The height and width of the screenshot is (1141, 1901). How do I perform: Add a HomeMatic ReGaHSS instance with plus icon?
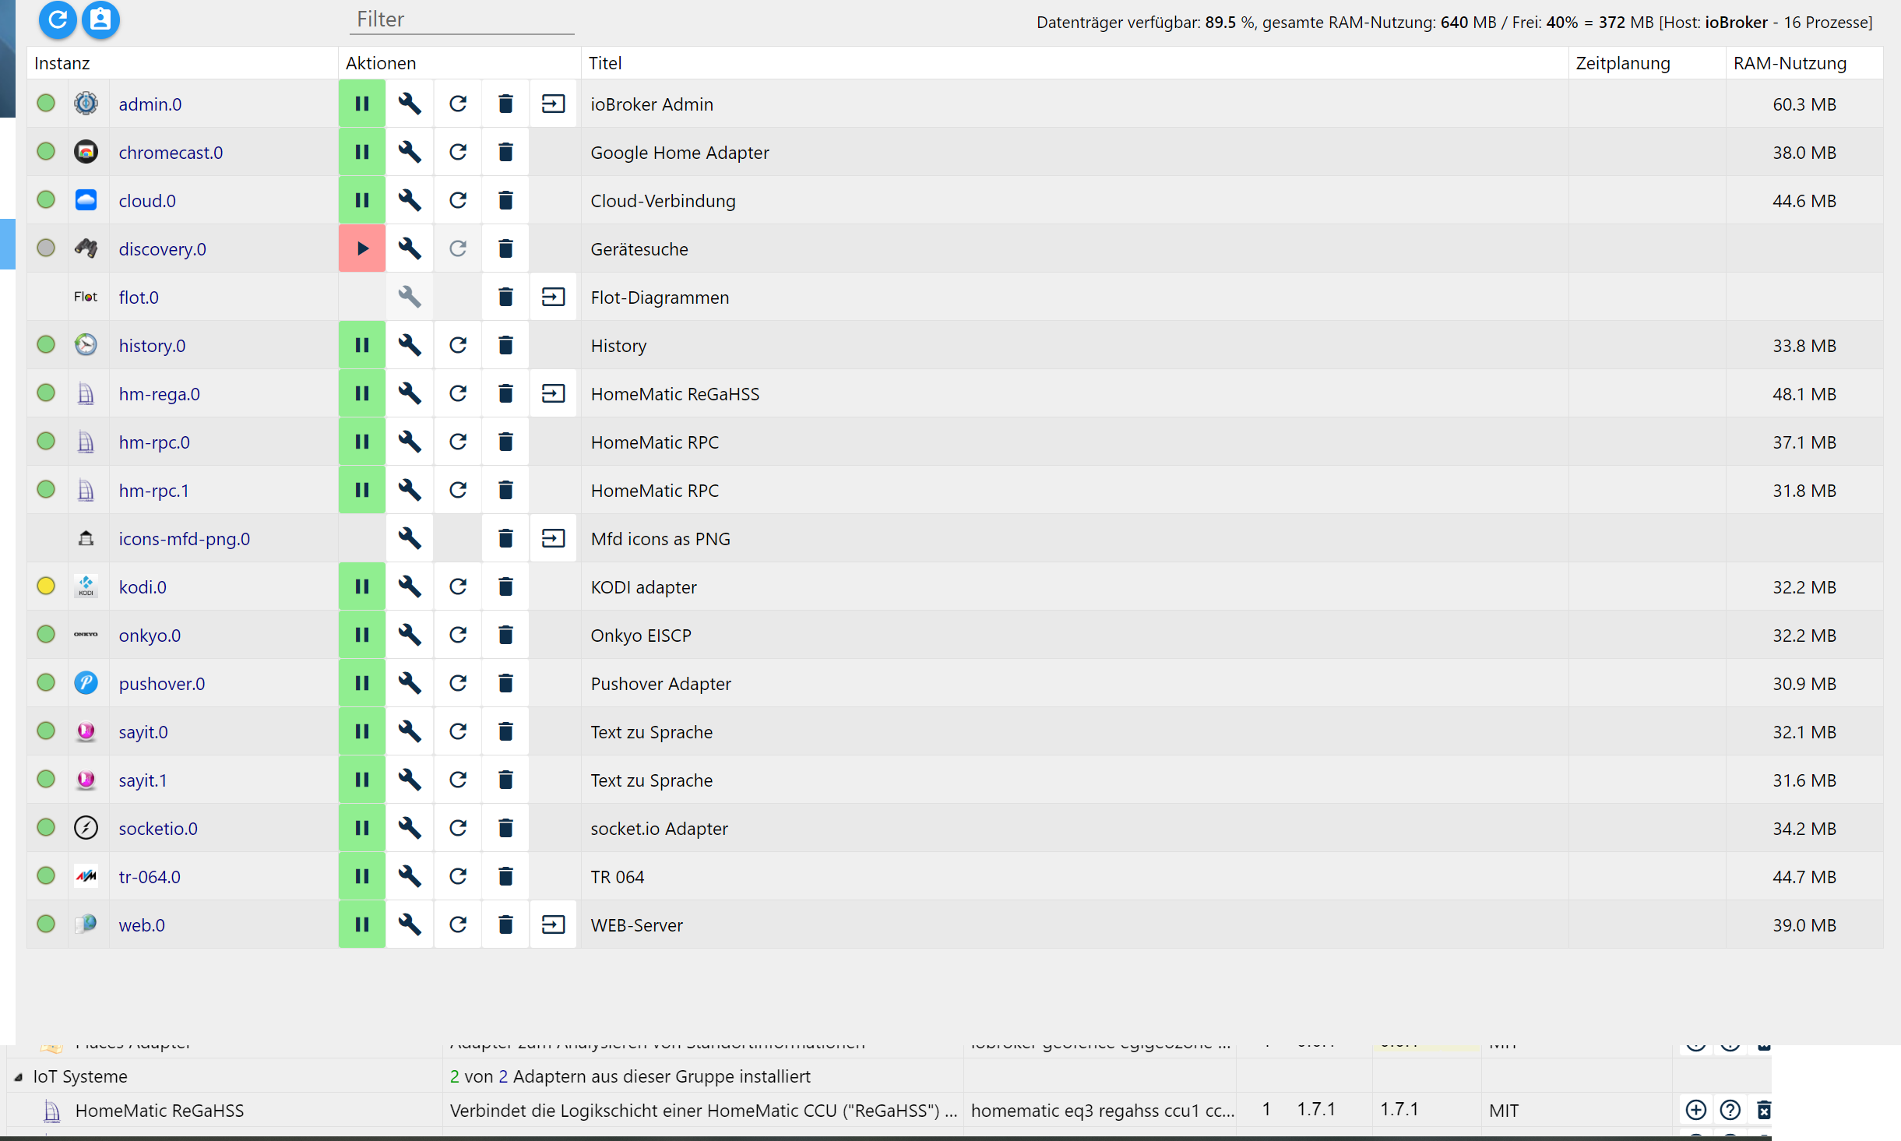point(1696,1110)
